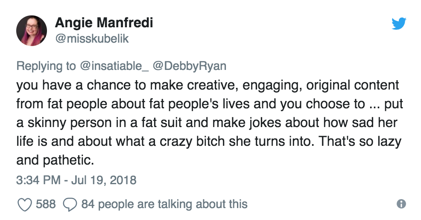The width and height of the screenshot is (421, 220).
Task: Like the tweet with the heart icon
Action: pyautogui.click(x=25, y=204)
